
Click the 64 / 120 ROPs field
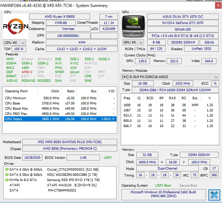[x=156, y=49]
